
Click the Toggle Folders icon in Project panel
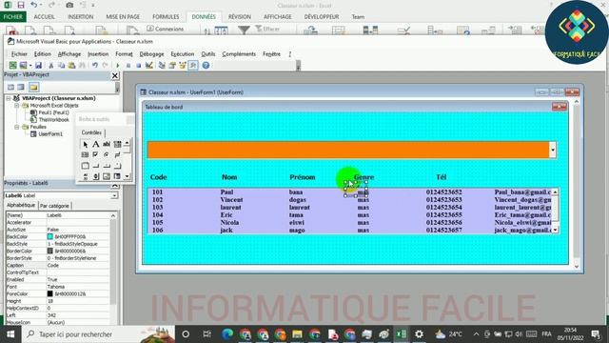(34, 87)
